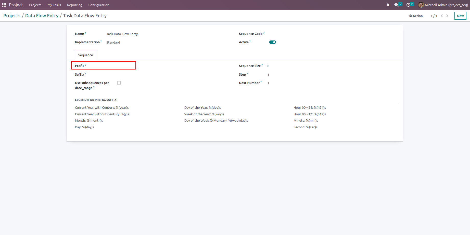Click 'Minute: %(min)s' legend text
This screenshot has width=470, height=235.
click(x=306, y=121)
